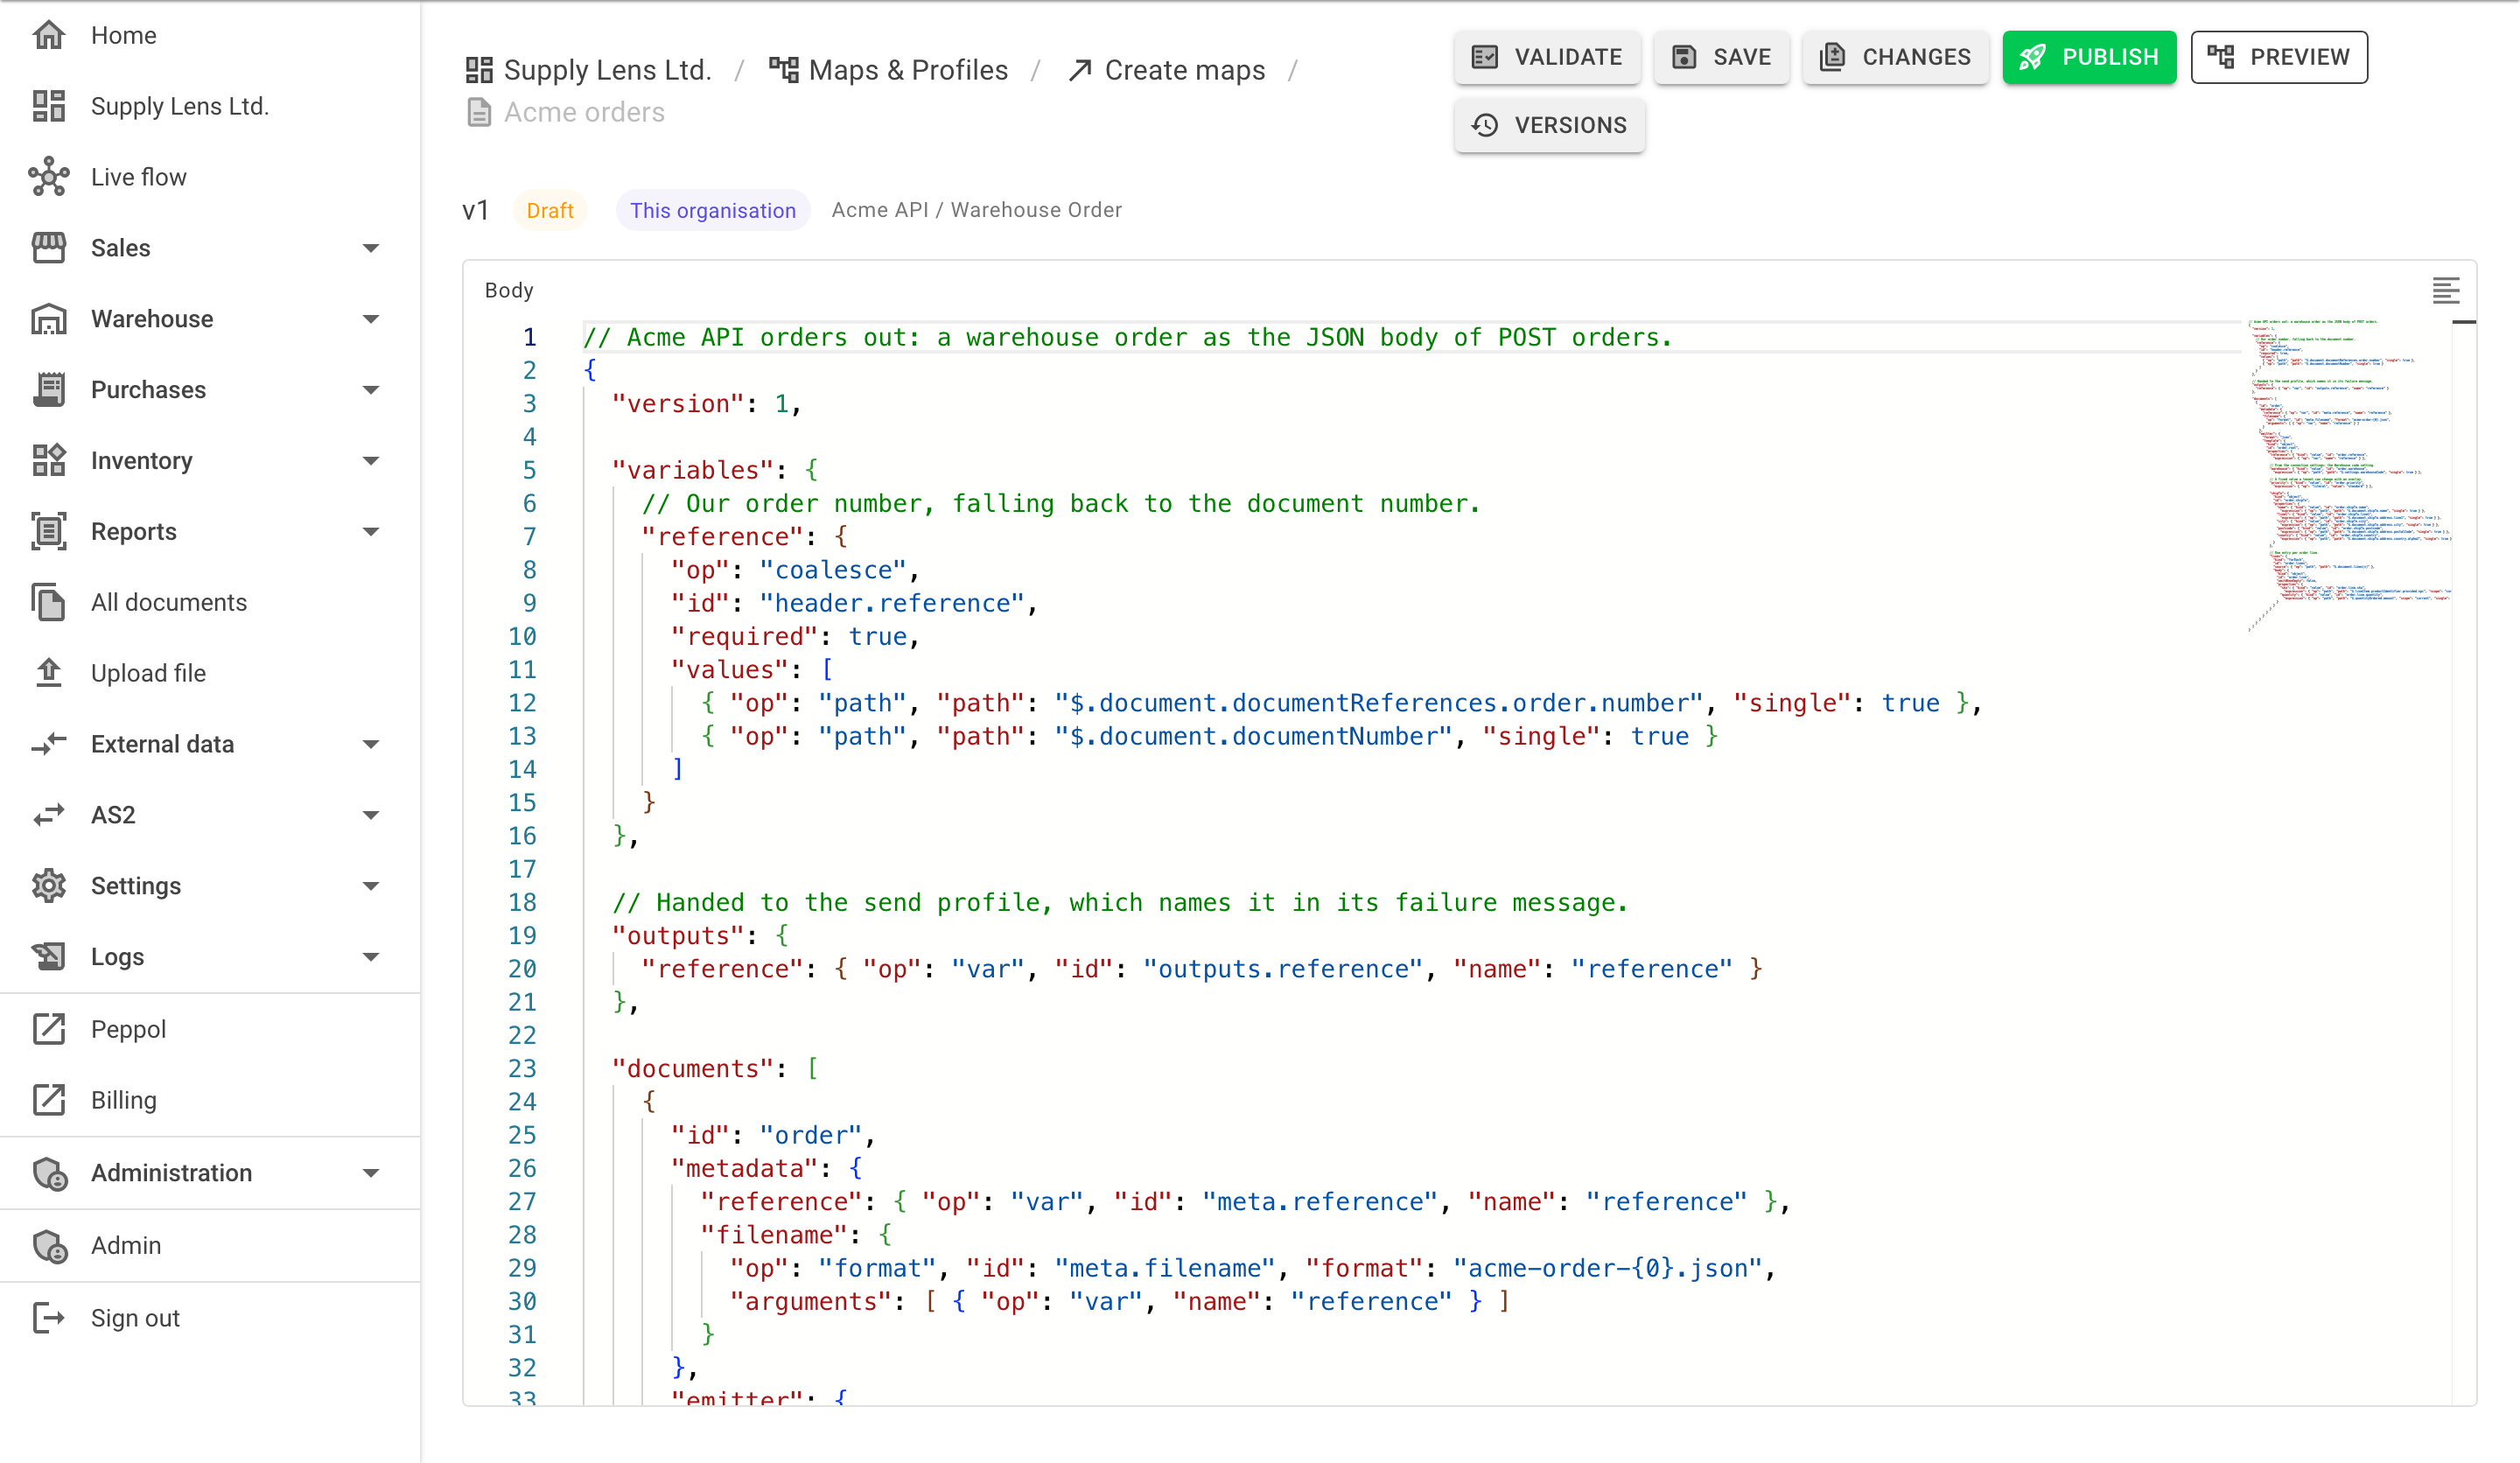
Task: Click the "acme-order-{0}.json" format string
Action: (x=1607, y=1269)
